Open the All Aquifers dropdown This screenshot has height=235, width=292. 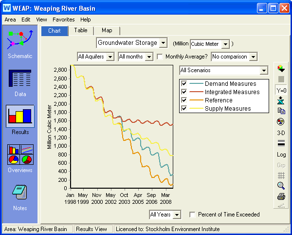[x=110, y=57]
